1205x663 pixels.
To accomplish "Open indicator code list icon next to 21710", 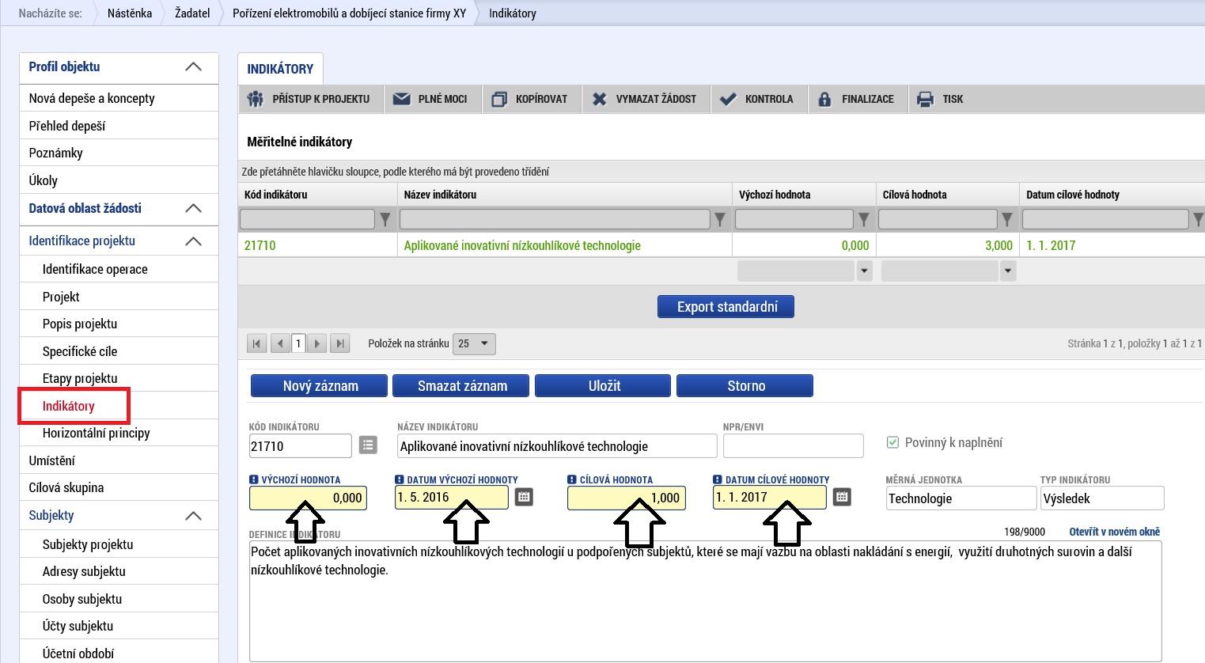I will (x=368, y=445).
